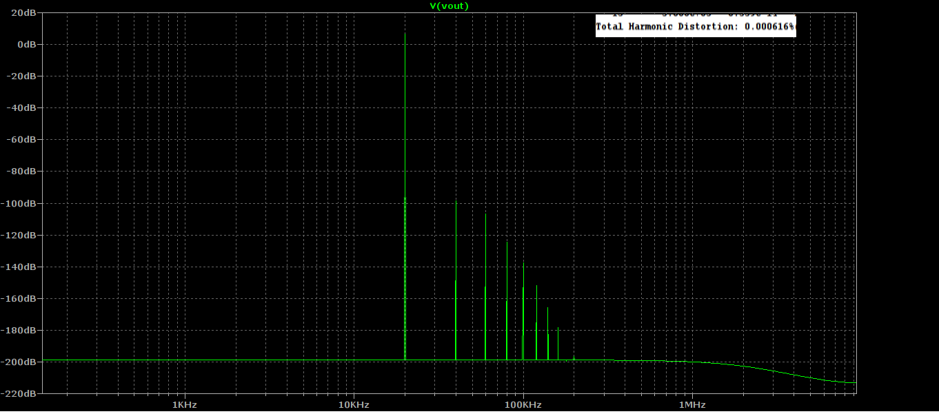Click the -160dB axis label
The width and height of the screenshot is (939, 414).
coord(20,298)
